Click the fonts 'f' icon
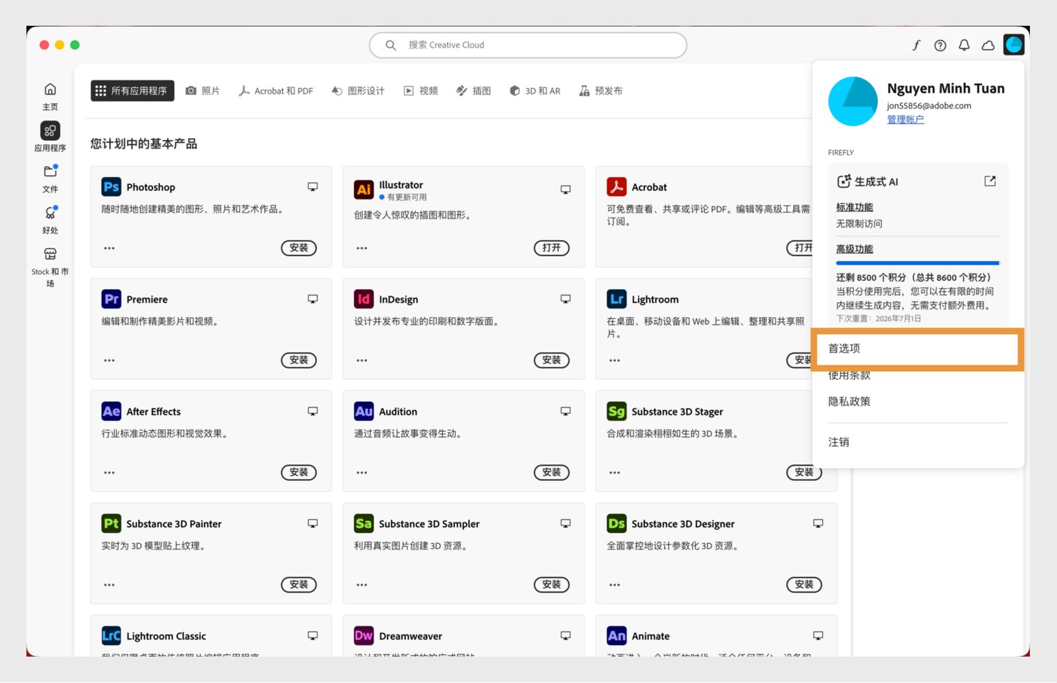 (916, 45)
